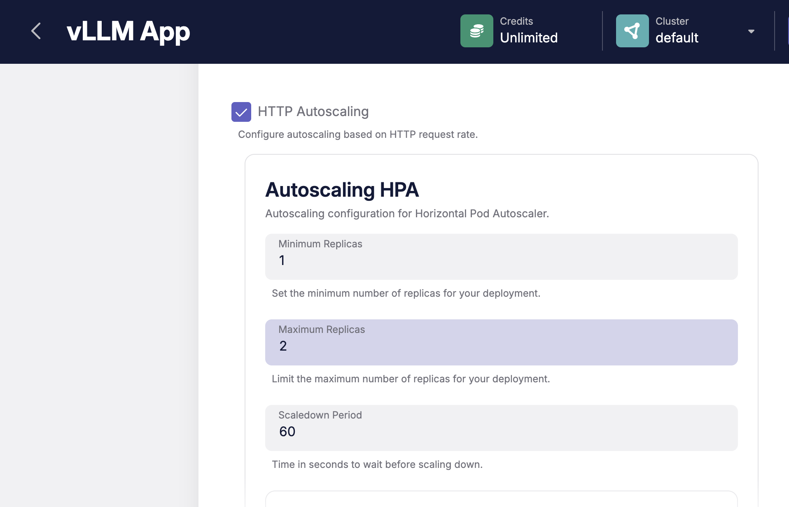
Task: Click the Autoscaling HPA heading
Action: [342, 190]
